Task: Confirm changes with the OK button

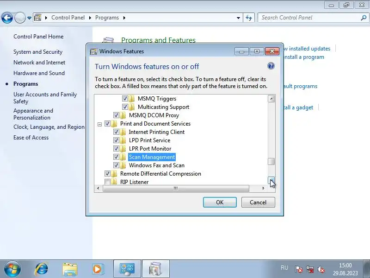Action: coord(220,202)
